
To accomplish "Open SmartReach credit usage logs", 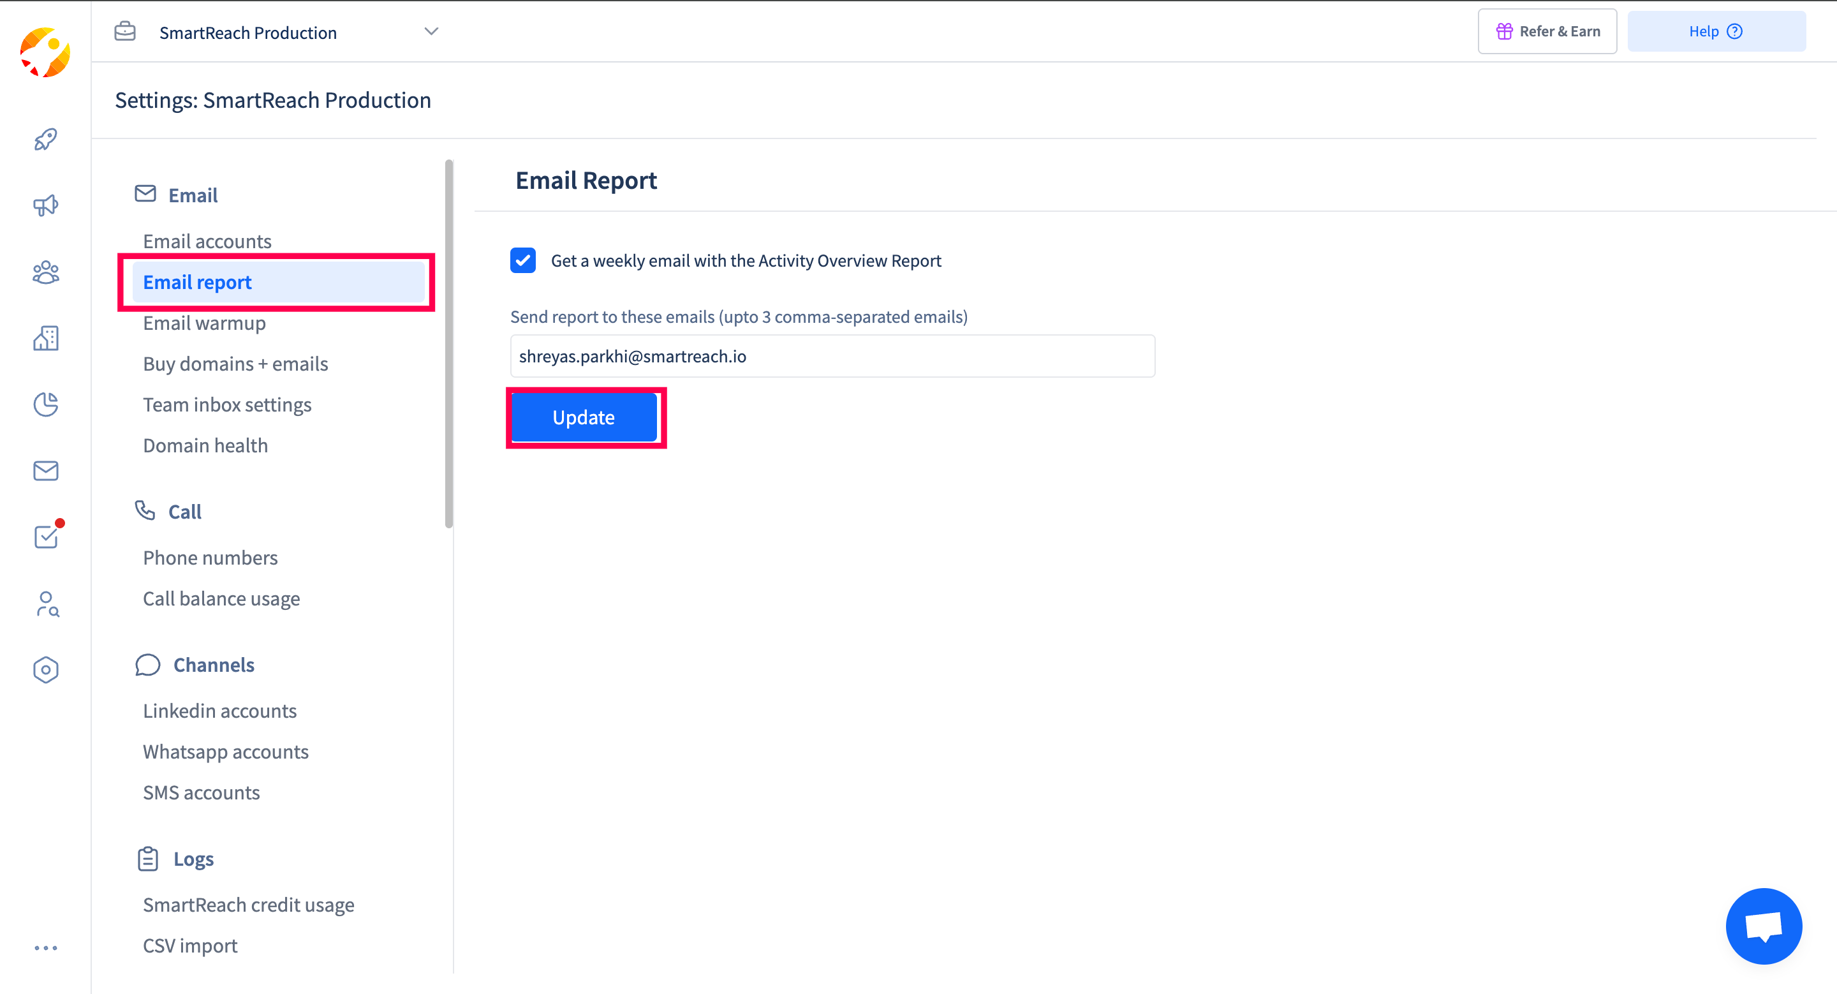I will [248, 905].
